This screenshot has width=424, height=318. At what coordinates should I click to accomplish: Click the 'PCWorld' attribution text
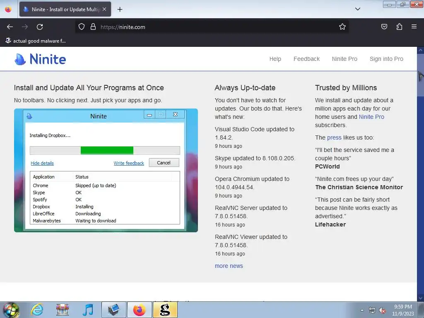pos(327,166)
